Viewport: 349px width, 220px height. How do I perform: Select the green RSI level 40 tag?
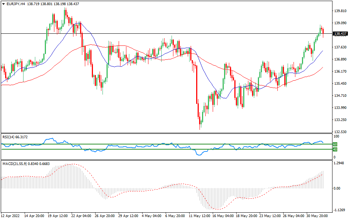[335, 149]
